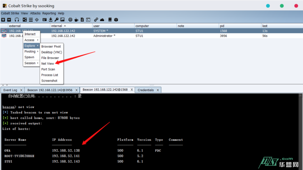Click the headphones listeners icon

(x=17, y=20)
